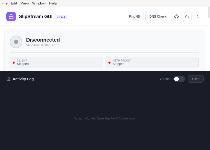Click the Activity Log document icon
The height and width of the screenshot is (150, 210).
tap(8, 79)
